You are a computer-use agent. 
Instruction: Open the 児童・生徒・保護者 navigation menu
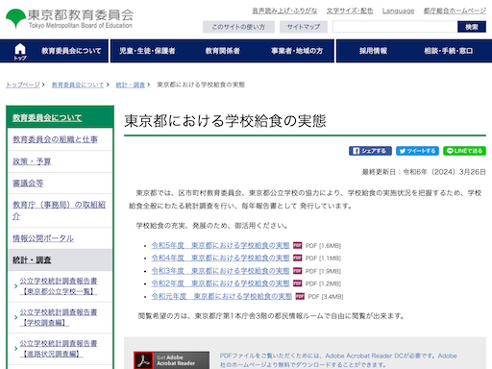[147, 51]
